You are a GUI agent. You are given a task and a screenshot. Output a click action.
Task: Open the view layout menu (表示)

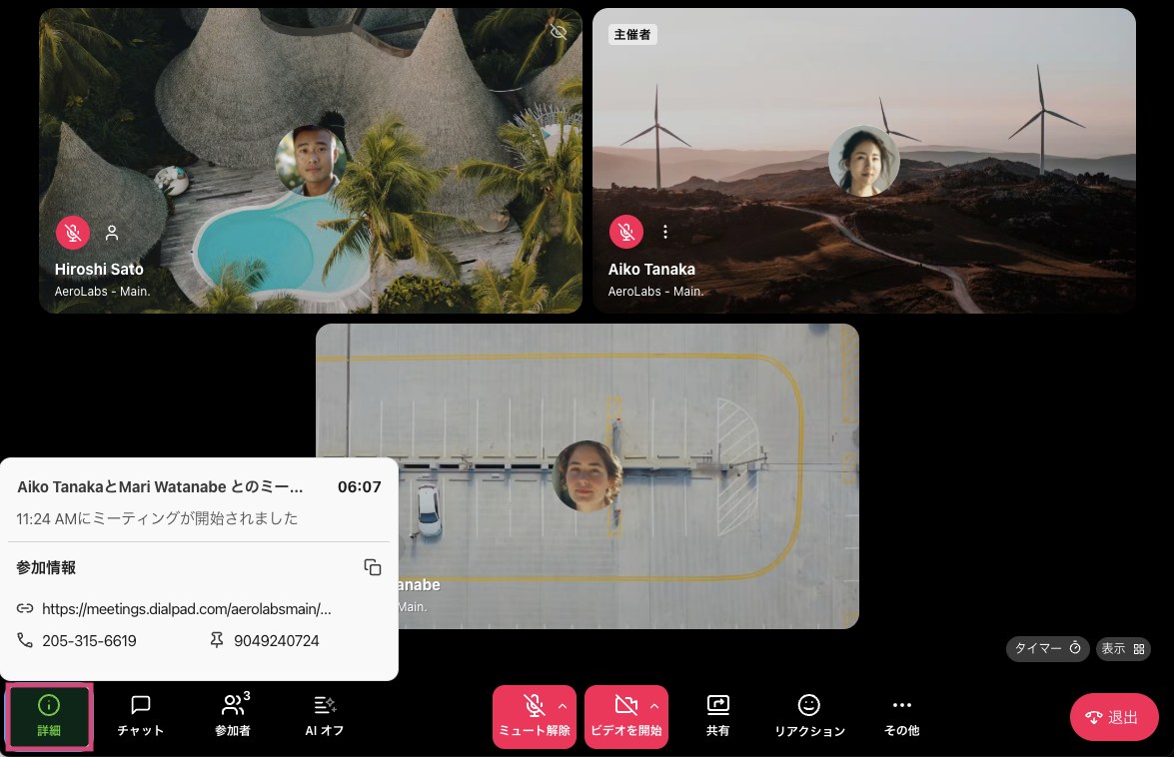coord(1123,649)
